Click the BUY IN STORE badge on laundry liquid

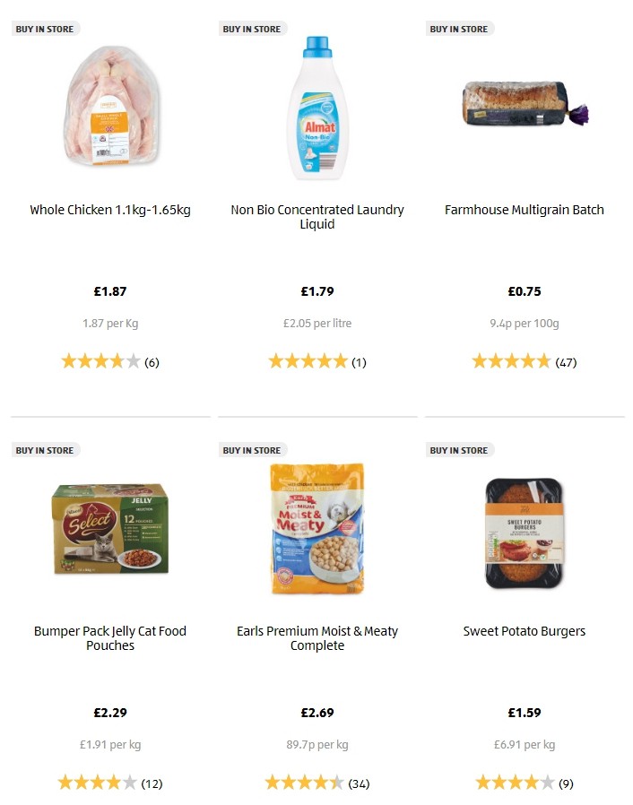(252, 28)
